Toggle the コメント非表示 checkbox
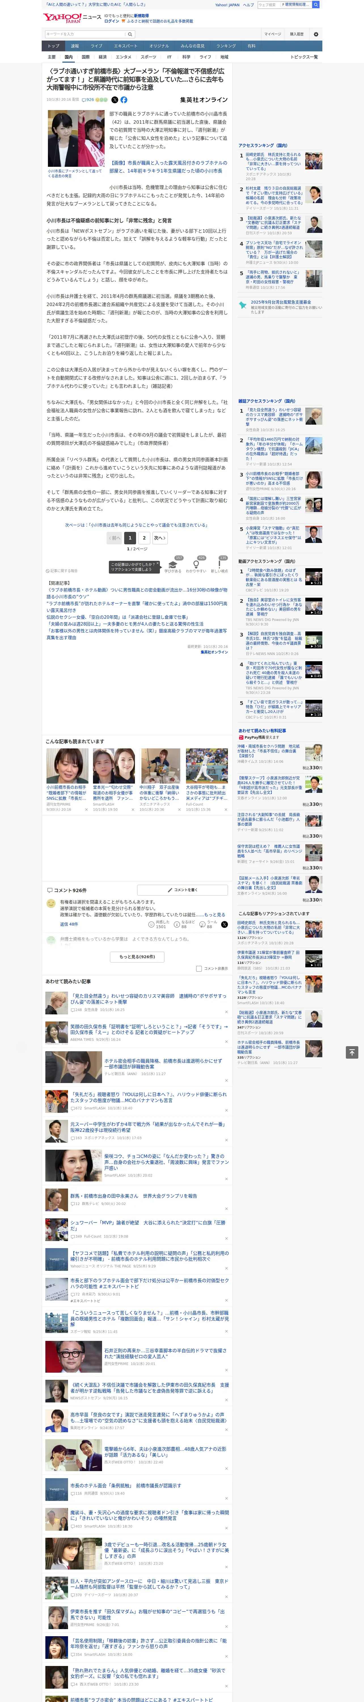Screen dimensions: 364x1702 pos(199,969)
